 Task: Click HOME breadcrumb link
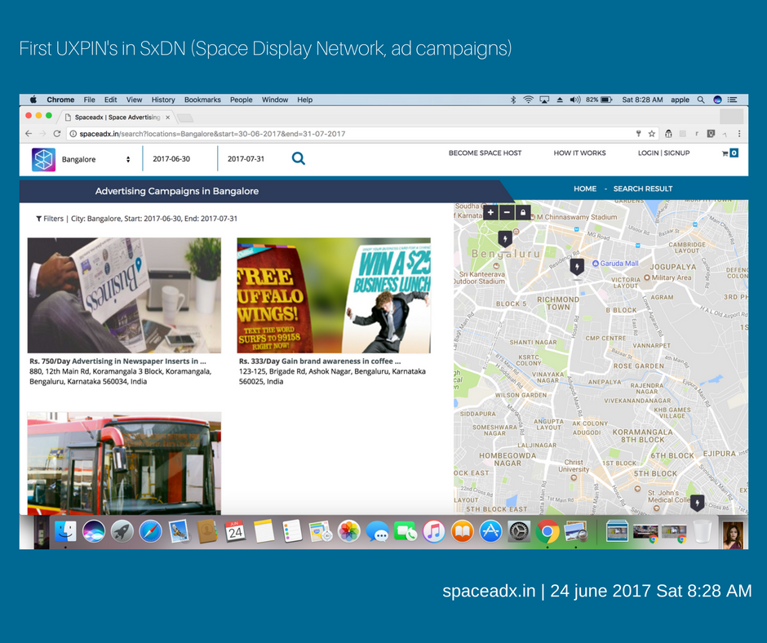[x=585, y=188]
